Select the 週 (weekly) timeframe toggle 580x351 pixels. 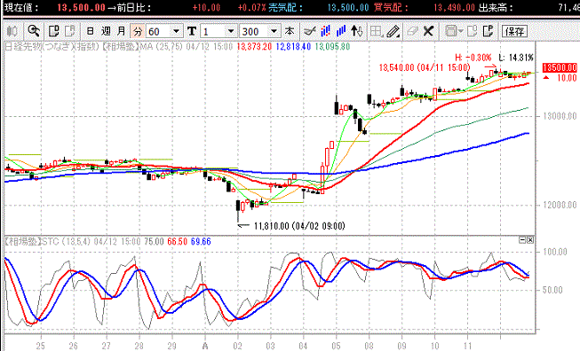coord(106,31)
